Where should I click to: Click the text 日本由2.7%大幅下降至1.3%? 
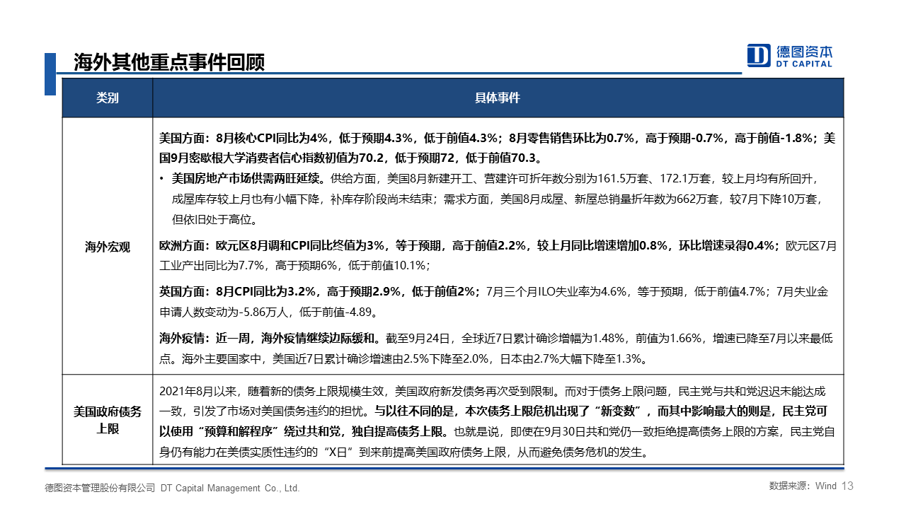(570, 359)
